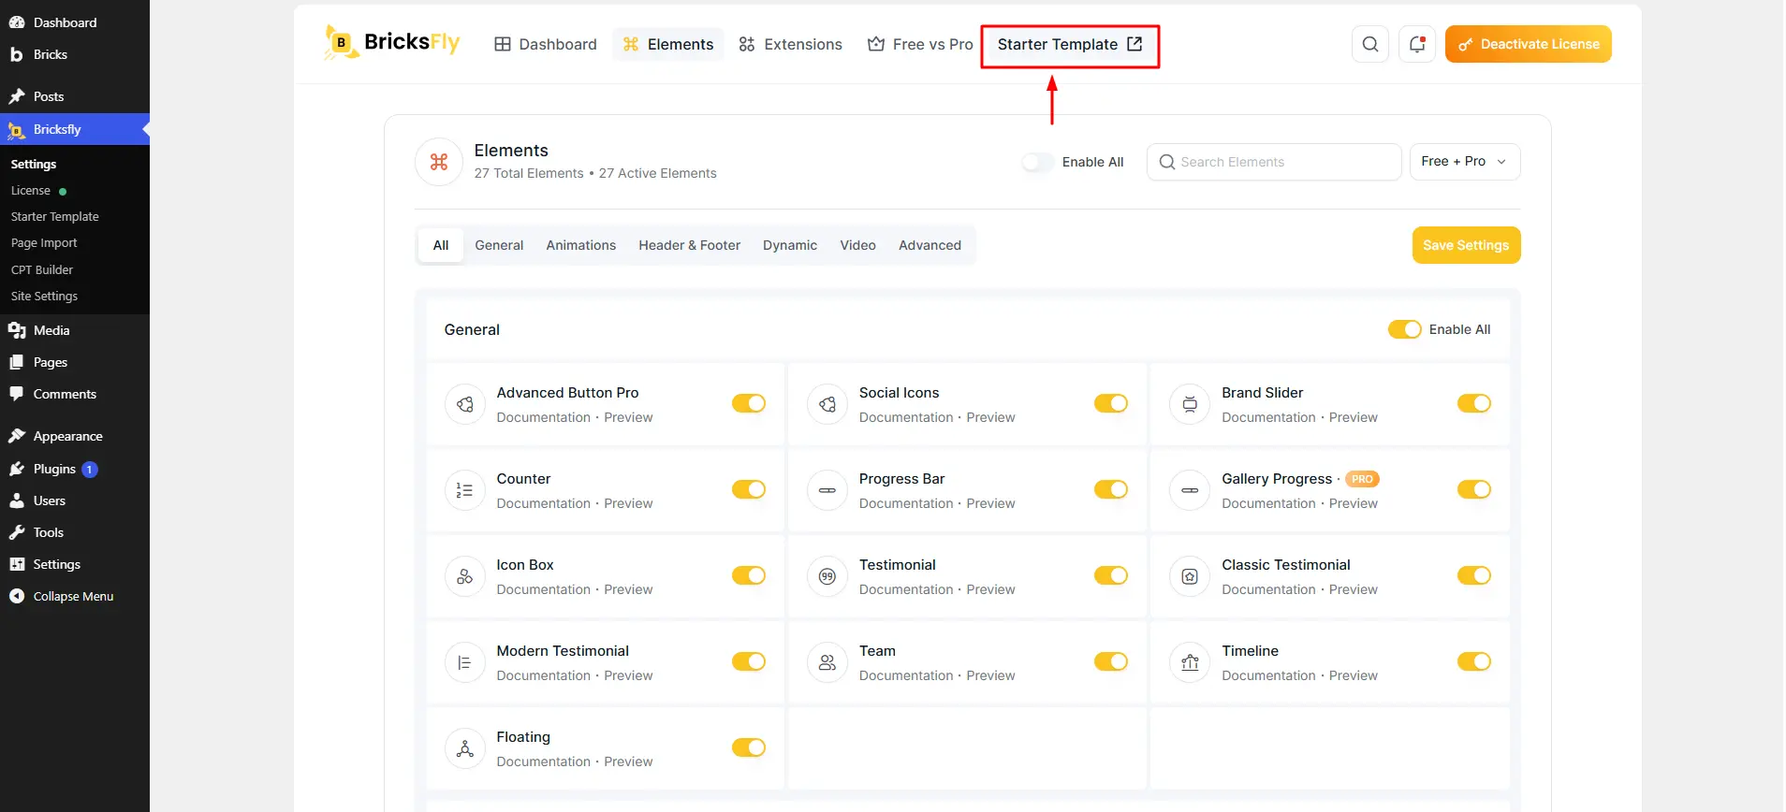Image resolution: width=1786 pixels, height=812 pixels.
Task: Toggle the Counter element switch
Action: point(749,489)
